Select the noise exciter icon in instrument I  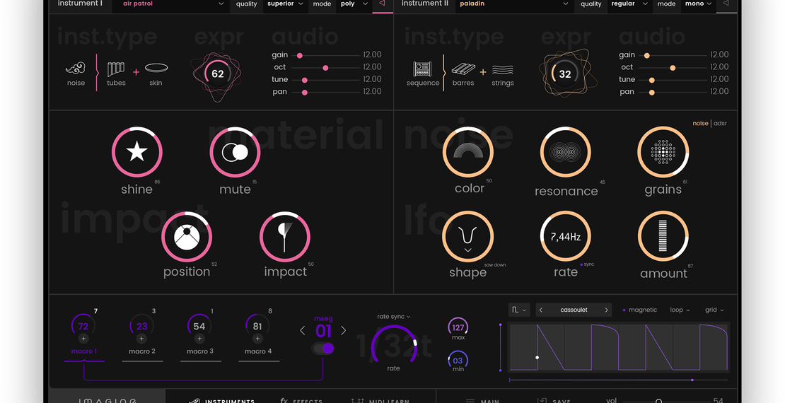click(76, 69)
